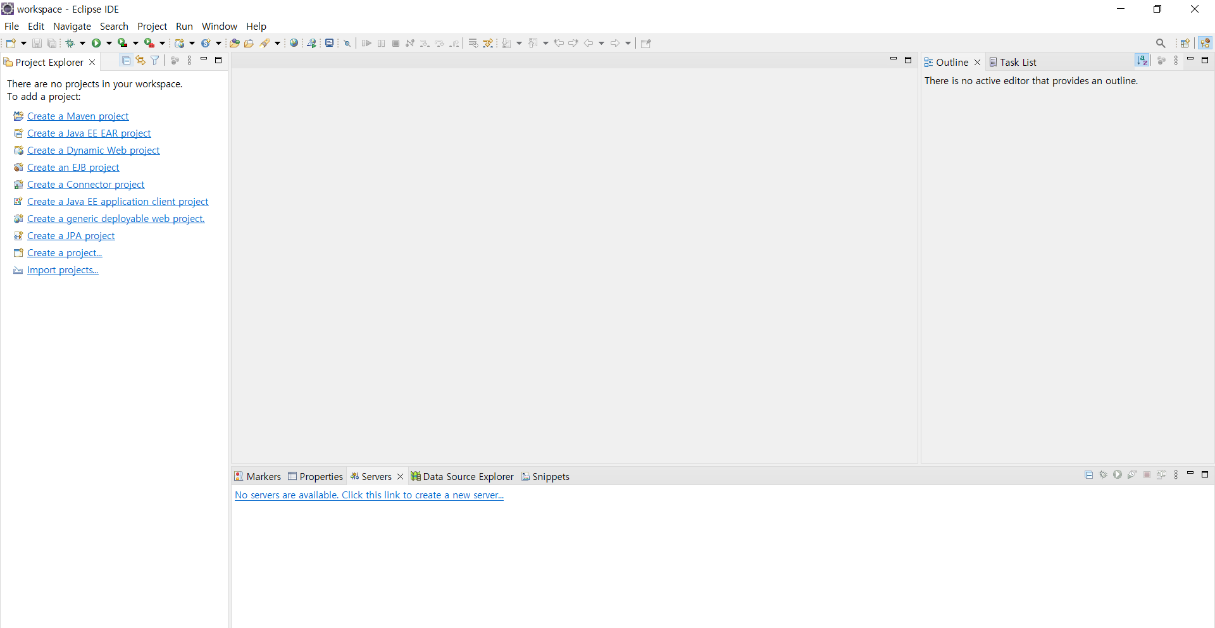Click the Coverage run icon in toolbar
Screen dimensions: 1215x628
tap(123, 43)
